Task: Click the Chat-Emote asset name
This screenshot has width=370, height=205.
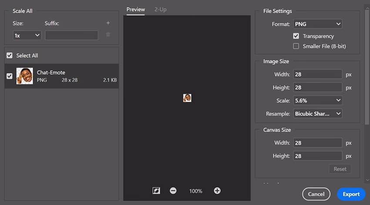Action: [51, 73]
